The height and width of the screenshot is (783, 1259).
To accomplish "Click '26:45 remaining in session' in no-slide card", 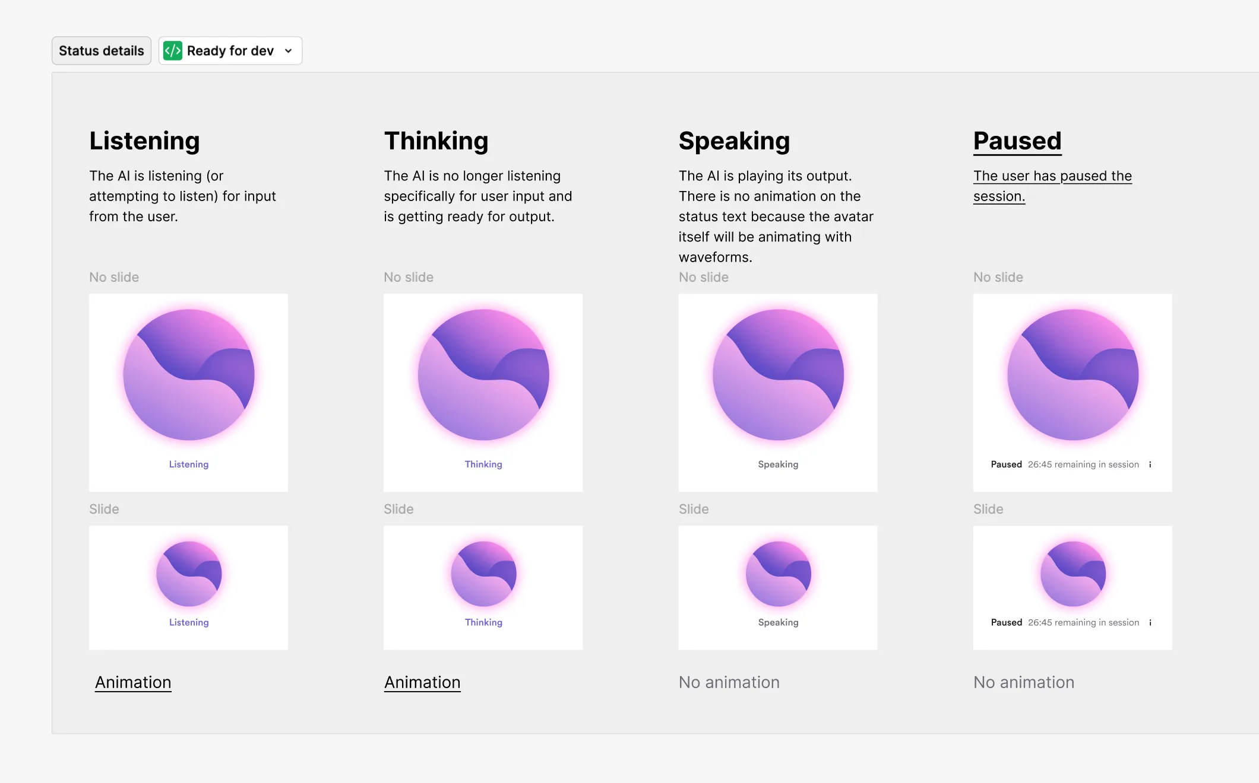I will tap(1084, 464).
